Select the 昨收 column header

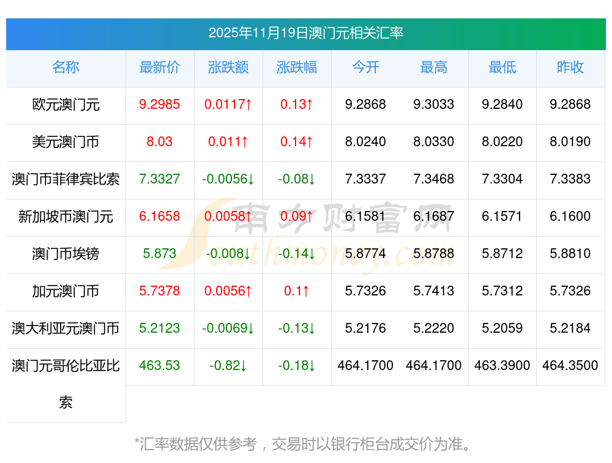570,67
